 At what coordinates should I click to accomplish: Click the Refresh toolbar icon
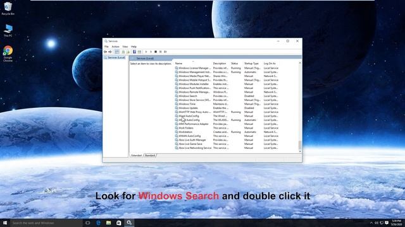coord(123,52)
